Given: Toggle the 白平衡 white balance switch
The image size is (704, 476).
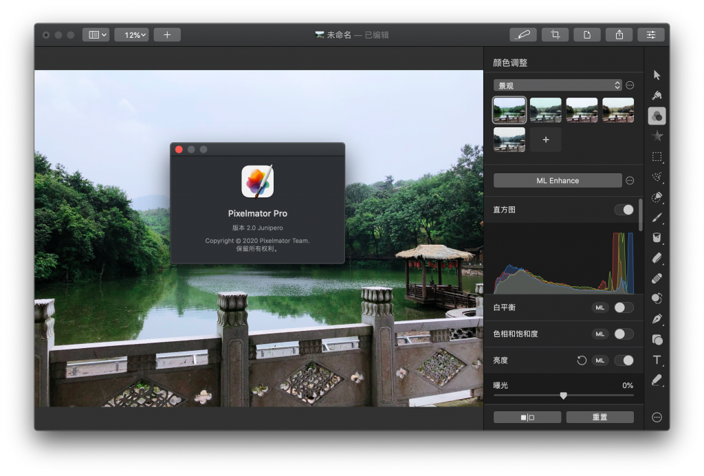Looking at the screenshot, I should click(x=624, y=307).
